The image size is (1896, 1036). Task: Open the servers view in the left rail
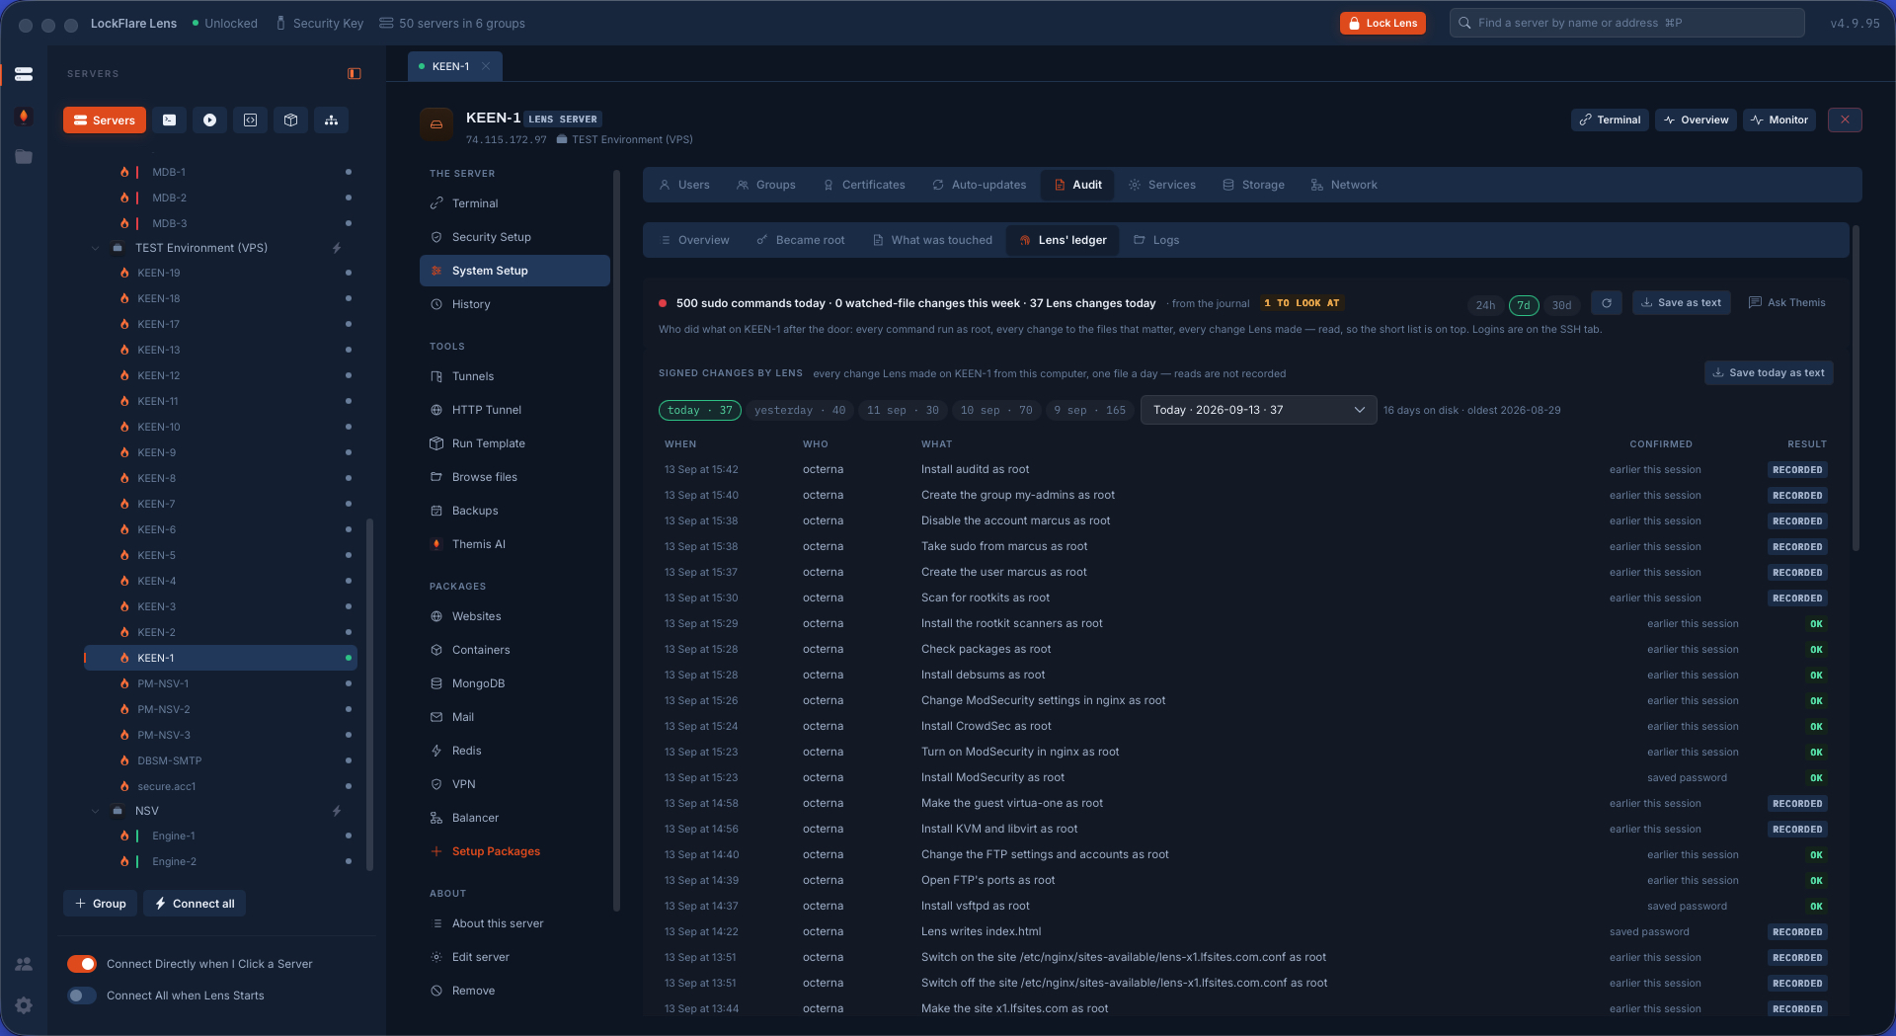[x=24, y=74]
